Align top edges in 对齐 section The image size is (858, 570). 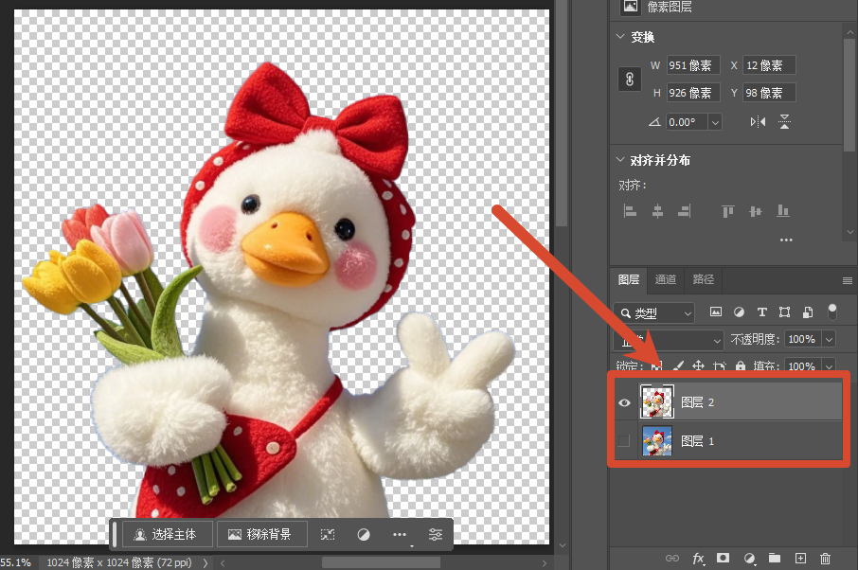coord(727,210)
